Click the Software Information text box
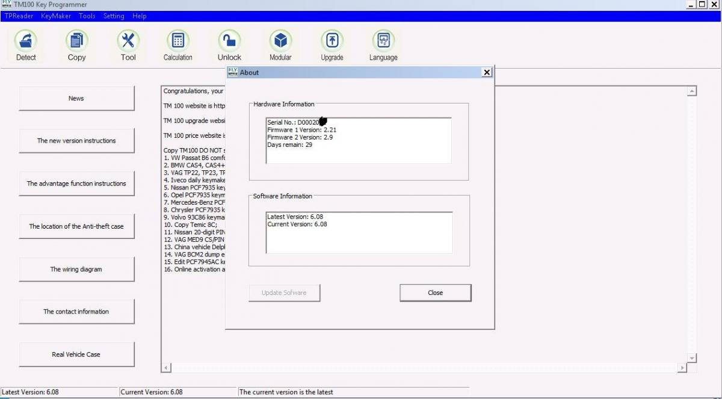722x399 pixels. coord(359,232)
